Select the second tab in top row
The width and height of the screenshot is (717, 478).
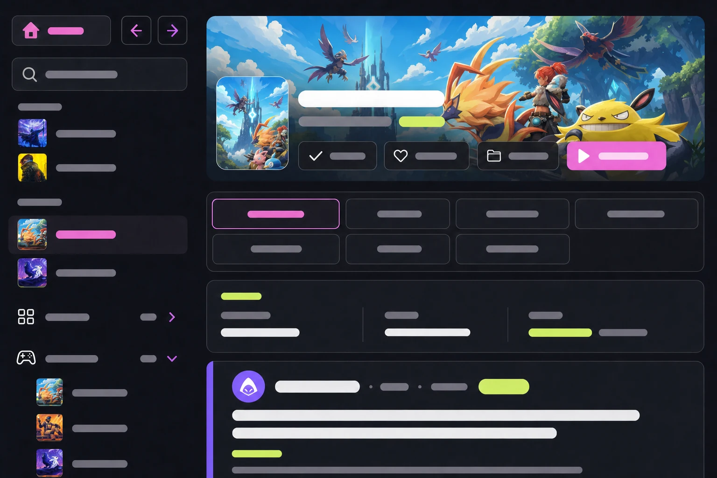pyautogui.click(x=398, y=214)
